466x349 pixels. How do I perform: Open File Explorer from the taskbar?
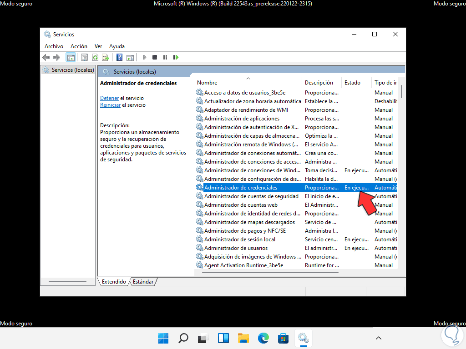click(x=243, y=338)
